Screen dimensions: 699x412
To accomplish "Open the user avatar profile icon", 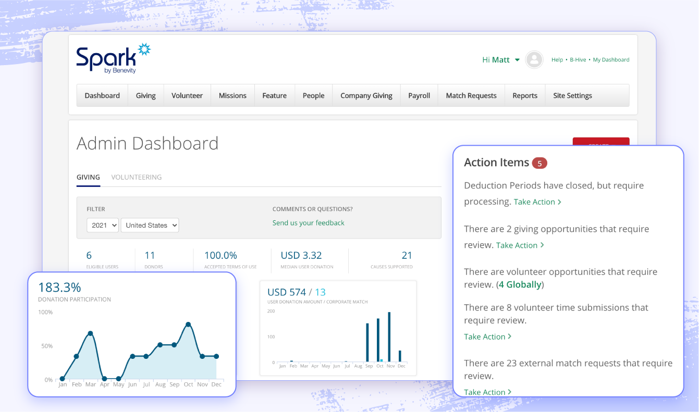I will pos(534,60).
